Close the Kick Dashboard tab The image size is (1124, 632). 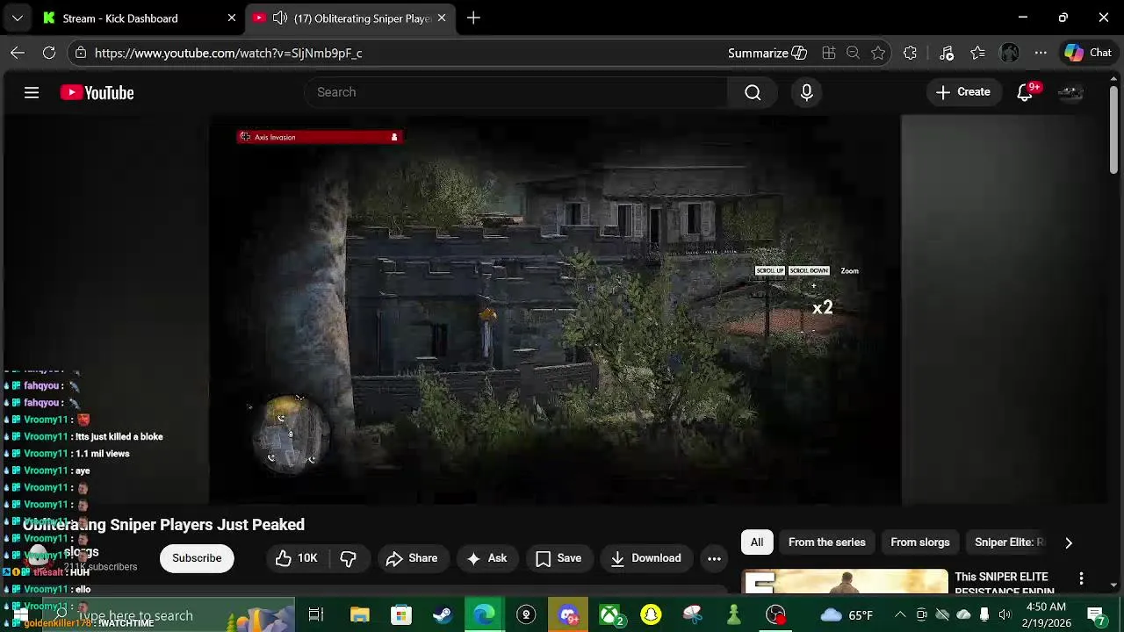click(232, 18)
